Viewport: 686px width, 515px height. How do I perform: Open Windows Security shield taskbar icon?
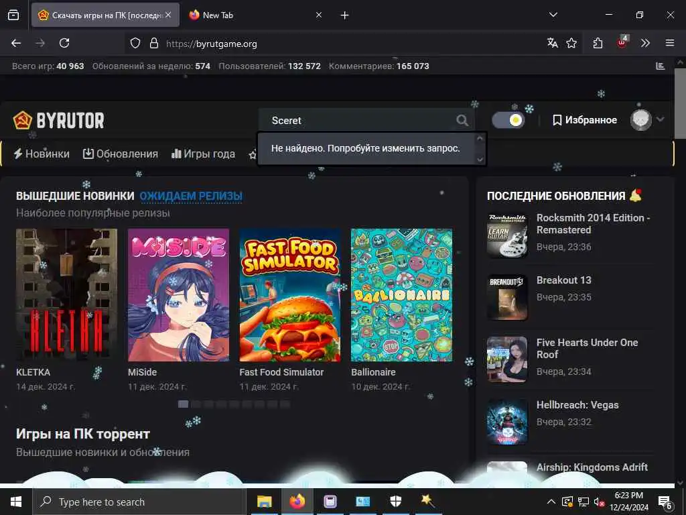395,502
